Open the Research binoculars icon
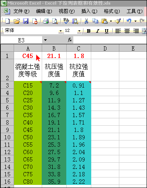The width and height of the screenshot is (147, 188). pyautogui.click(x=75, y=21)
